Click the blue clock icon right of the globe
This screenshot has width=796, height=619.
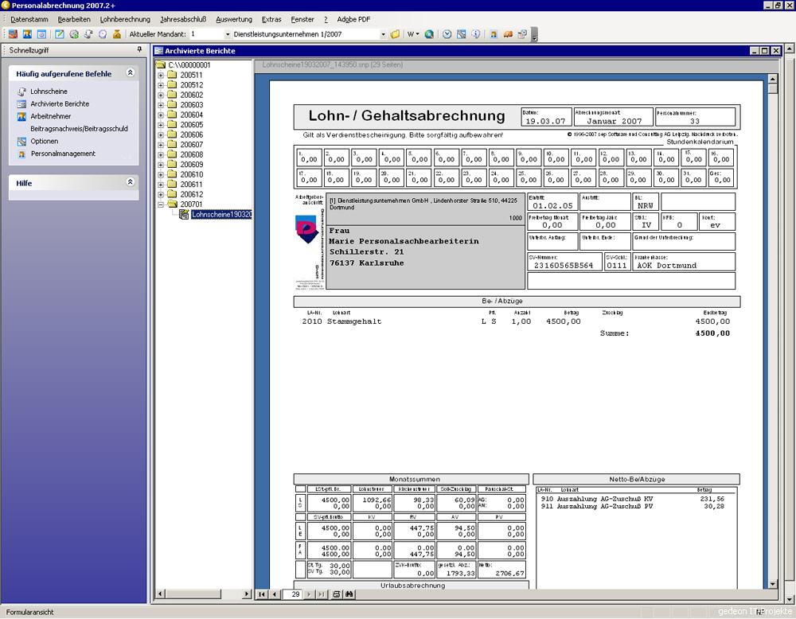pyautogui.click(x=447, y=34)
